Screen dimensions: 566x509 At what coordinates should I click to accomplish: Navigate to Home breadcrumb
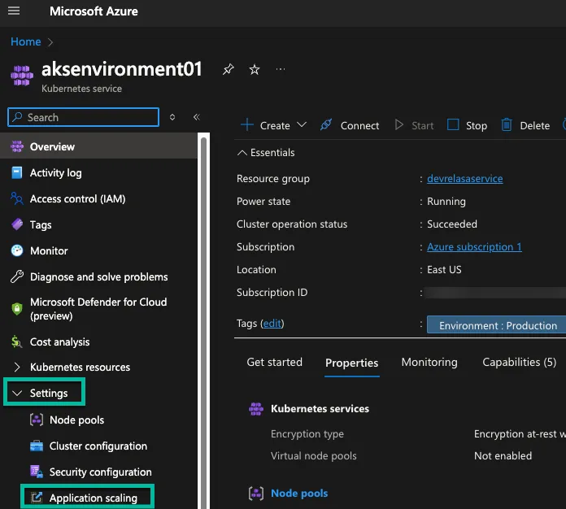coord(26,42)
